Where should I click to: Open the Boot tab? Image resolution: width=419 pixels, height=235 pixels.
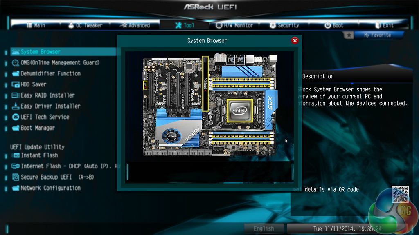point(334,25)
